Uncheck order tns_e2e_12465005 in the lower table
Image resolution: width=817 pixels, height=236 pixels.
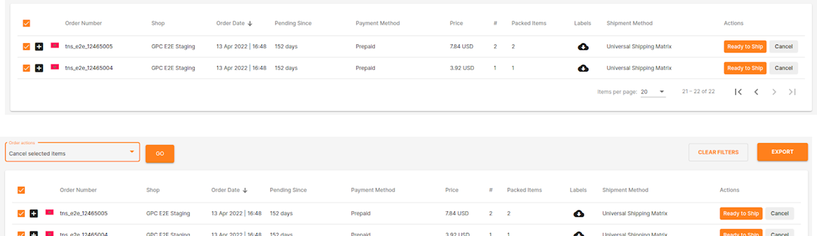(21, 214)
